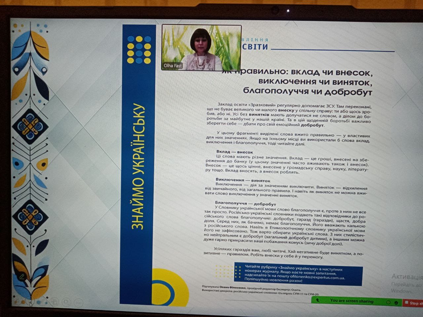423x317 pixels.
Task: Open the slideshow pen and laser tools
Action: pyautogui.click(x=42, y=301)
